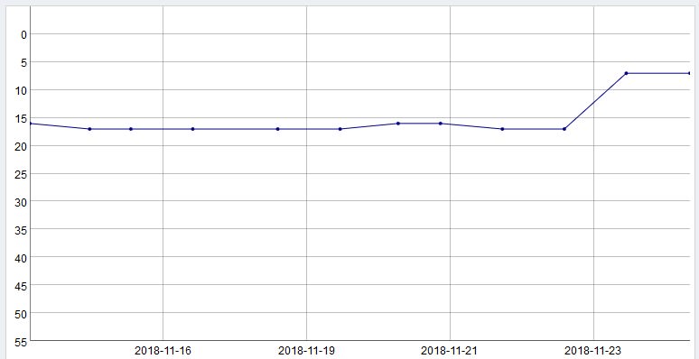Click value-17 data point just before 2018-11-19 gridline
The image size is (699, 359).
(277, 129)
